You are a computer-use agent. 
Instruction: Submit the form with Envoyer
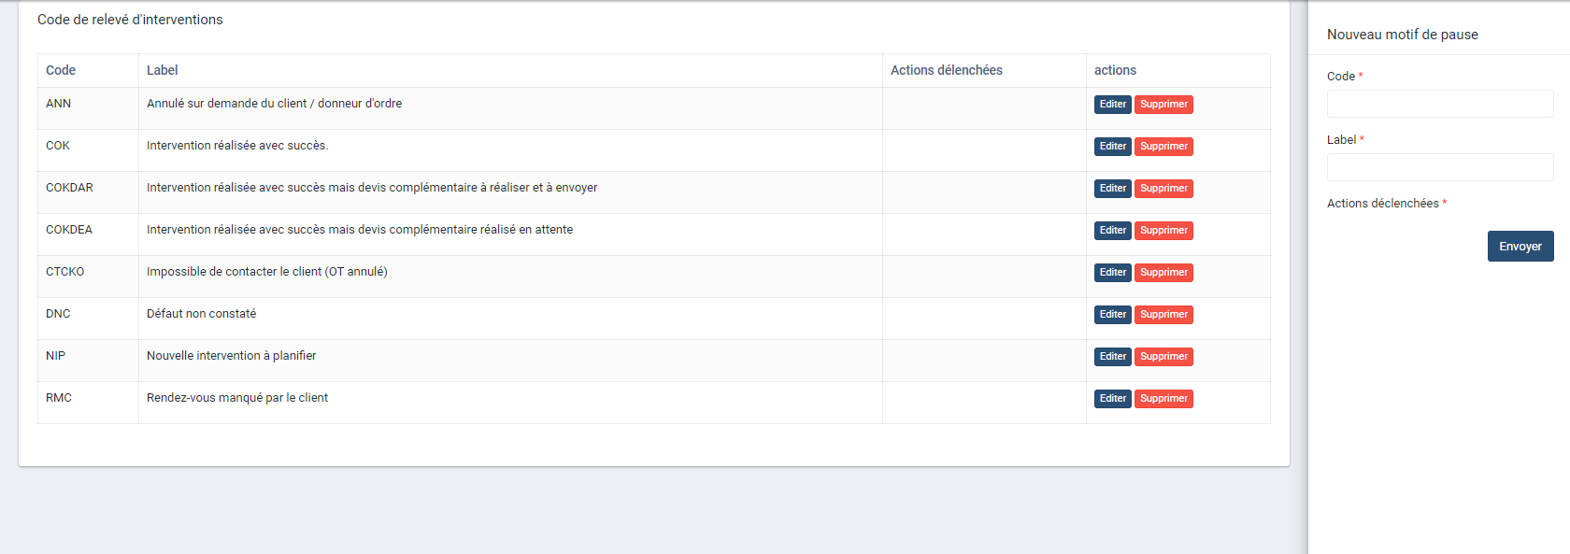pos(1520,247)
